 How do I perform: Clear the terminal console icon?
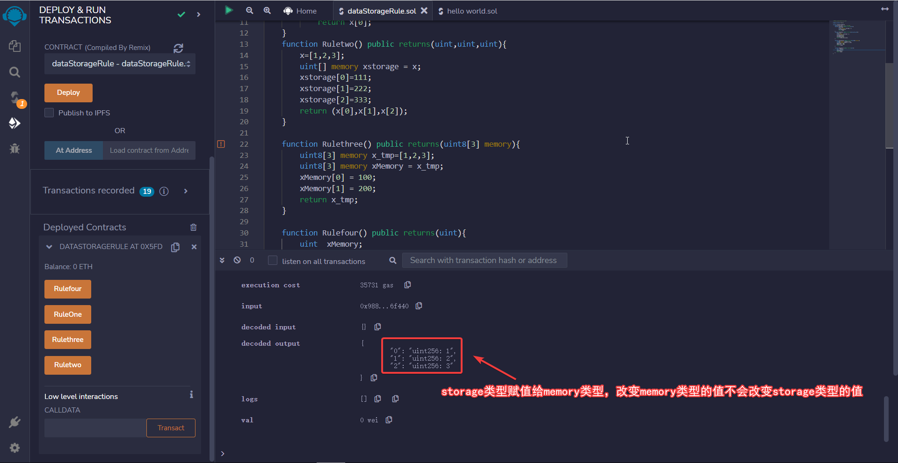[237, 260]
